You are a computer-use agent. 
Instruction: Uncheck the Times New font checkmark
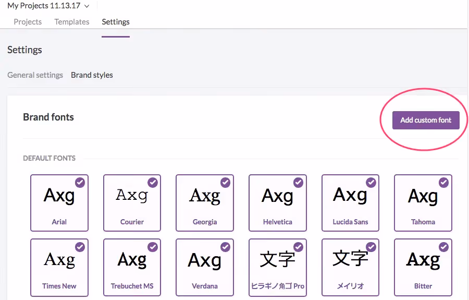[x=80, y=247]
